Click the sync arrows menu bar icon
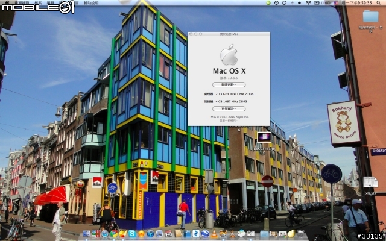The image size is (386, 241). (x=284, y=2)
